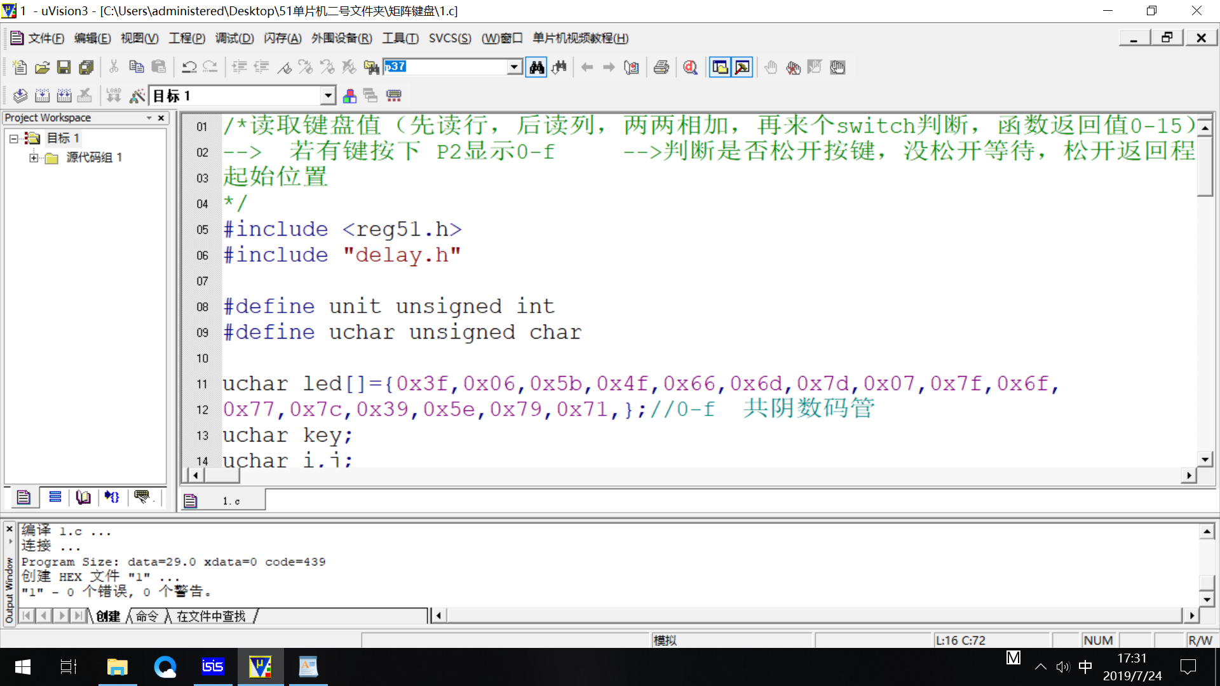1220x686 pixels.
Task: Open the taskbar volume control
Action: [x=1062, y=667]
